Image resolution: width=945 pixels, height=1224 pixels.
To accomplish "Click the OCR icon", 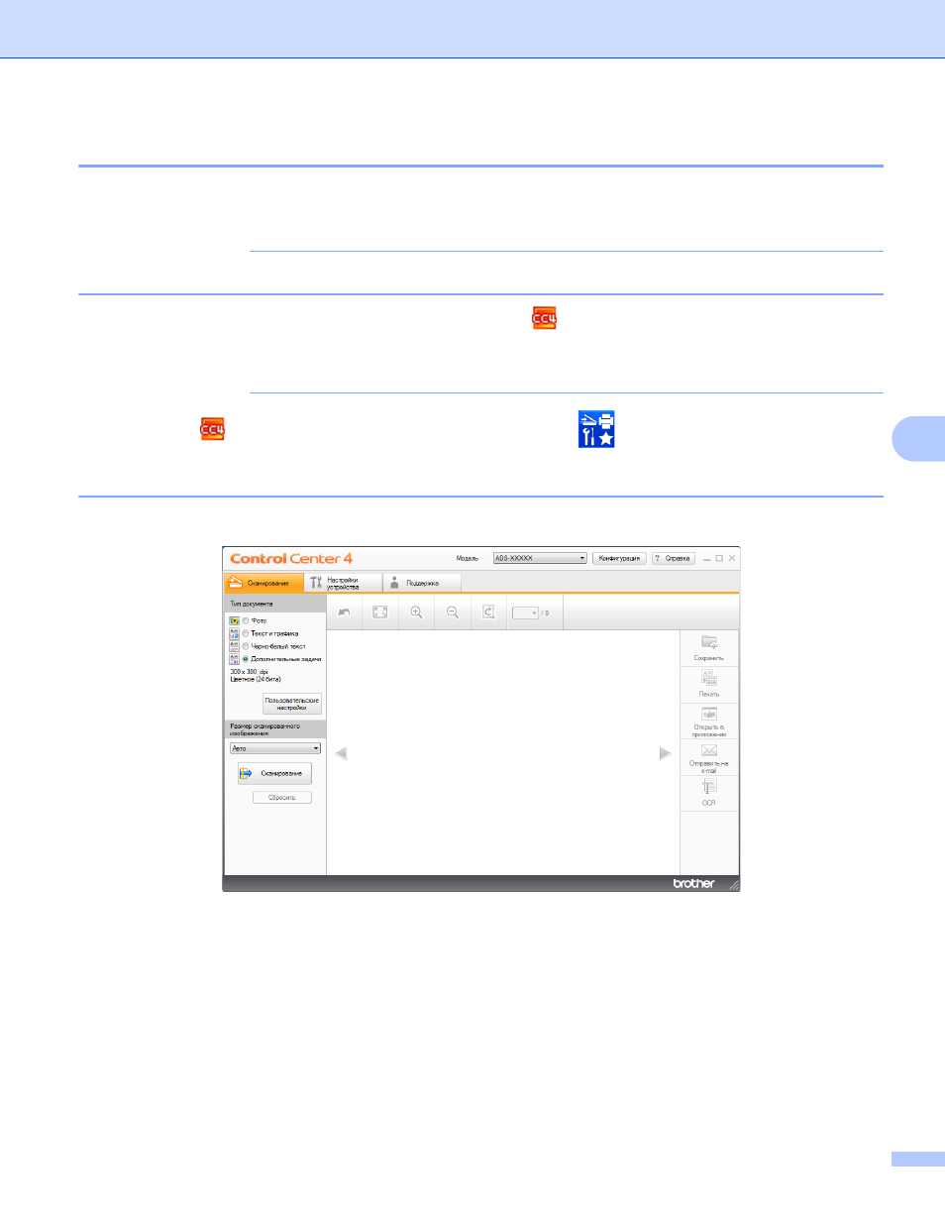I will tap(709, 787).
